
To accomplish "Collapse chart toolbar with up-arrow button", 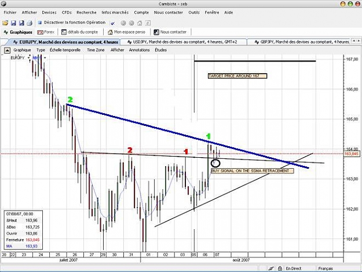I will point(7,50).
